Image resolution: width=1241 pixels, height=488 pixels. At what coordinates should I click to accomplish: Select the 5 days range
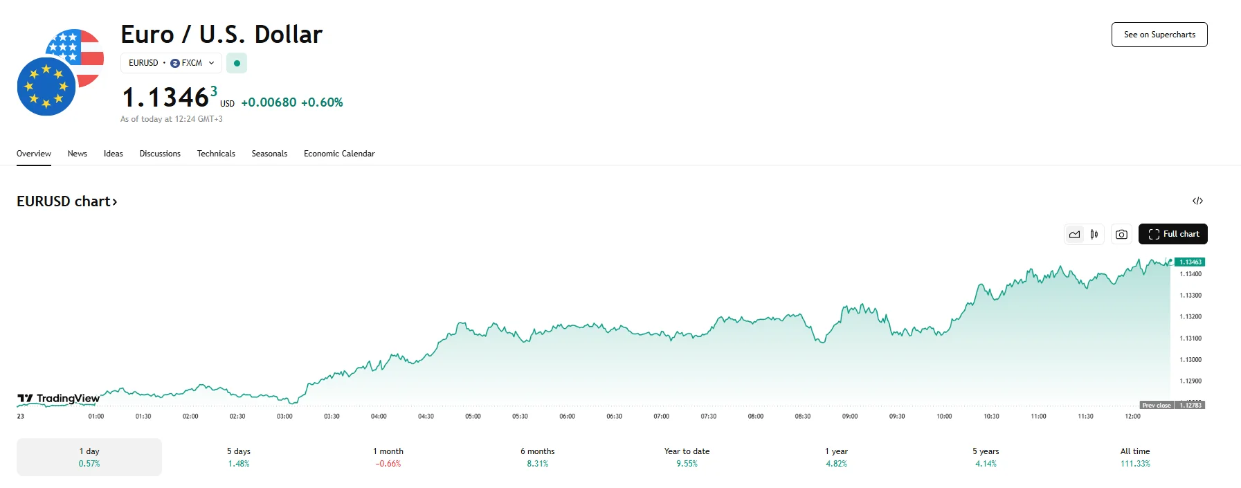point(239,457)
